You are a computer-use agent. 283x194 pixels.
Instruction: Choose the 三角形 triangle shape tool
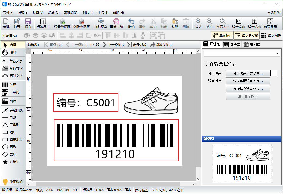point(13,125)
